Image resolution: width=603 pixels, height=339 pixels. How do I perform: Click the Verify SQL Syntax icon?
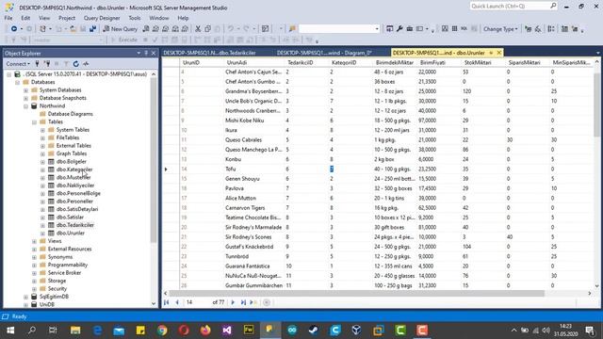click(538, 29)
